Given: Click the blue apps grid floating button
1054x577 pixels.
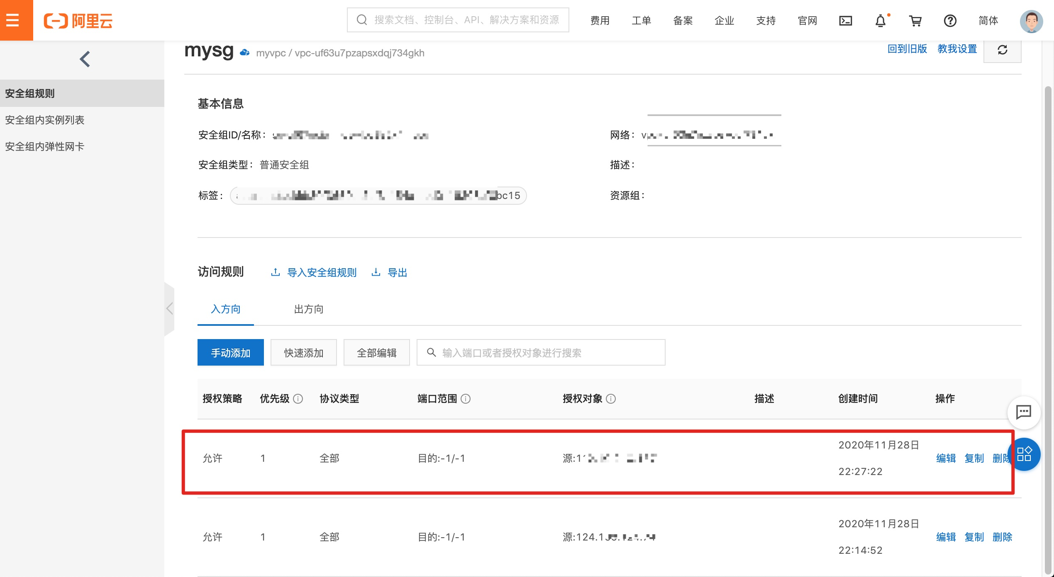Looking at the screenshot, I should 1024,454.
